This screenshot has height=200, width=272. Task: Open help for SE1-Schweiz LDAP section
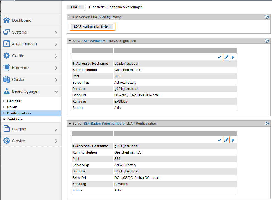(x=266, y=41)
